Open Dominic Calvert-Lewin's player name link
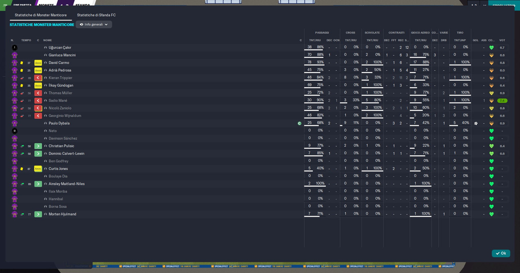 click(67, 154)
